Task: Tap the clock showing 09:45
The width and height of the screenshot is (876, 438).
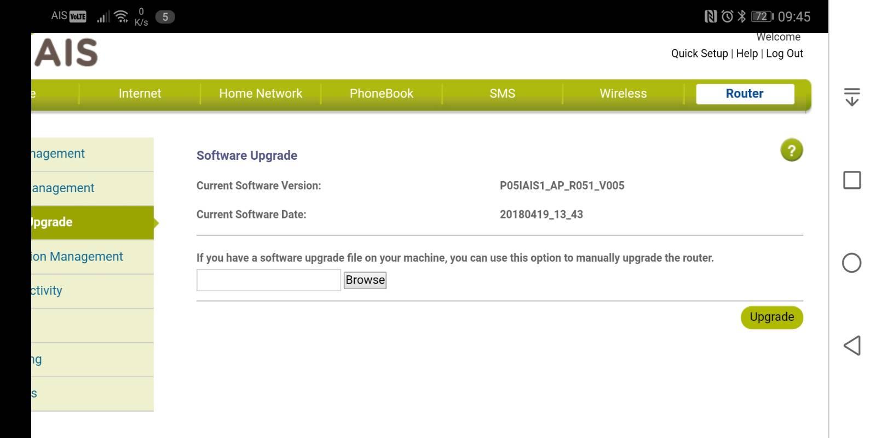Action: tap(794, 16)
